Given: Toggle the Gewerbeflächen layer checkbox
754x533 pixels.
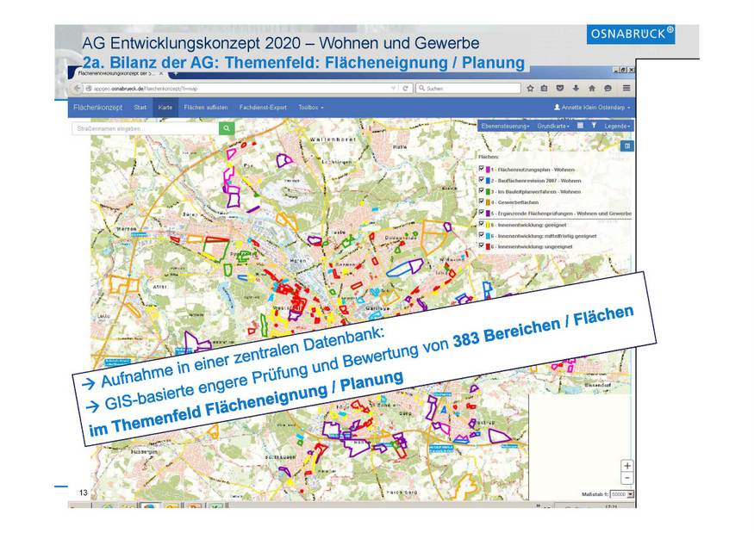Looking at the screenshot, I should tap(481, 201).
